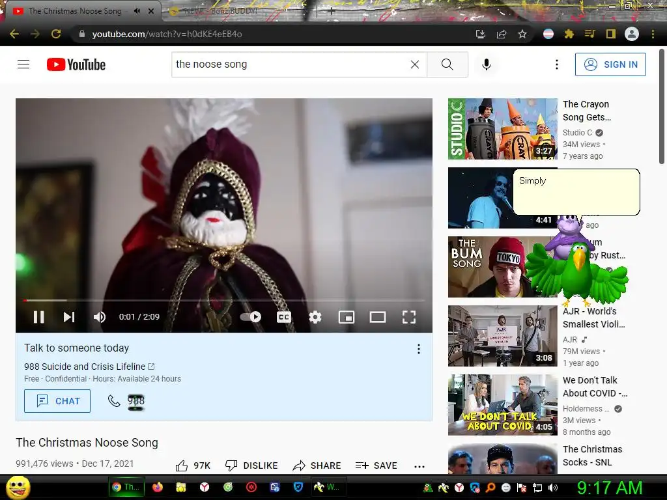This screenshot has height=500, width=667.
Task: Open AJR World's Smallest Violin title
Action: 594,318
